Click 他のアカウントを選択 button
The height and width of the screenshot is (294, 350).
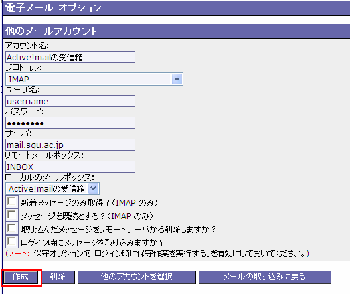coord(137,277)
